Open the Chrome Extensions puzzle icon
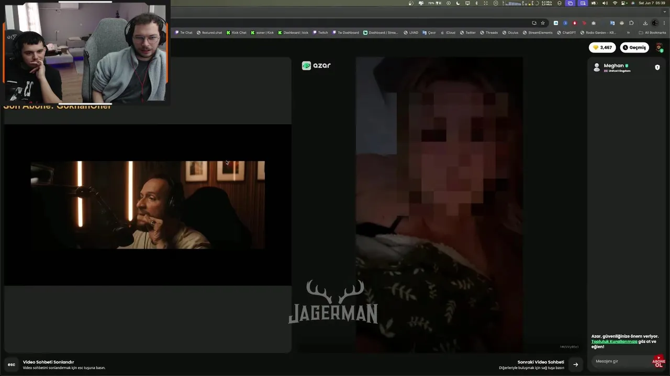The width and height of the screenshot is (670, 376). [x=631, y=23]
